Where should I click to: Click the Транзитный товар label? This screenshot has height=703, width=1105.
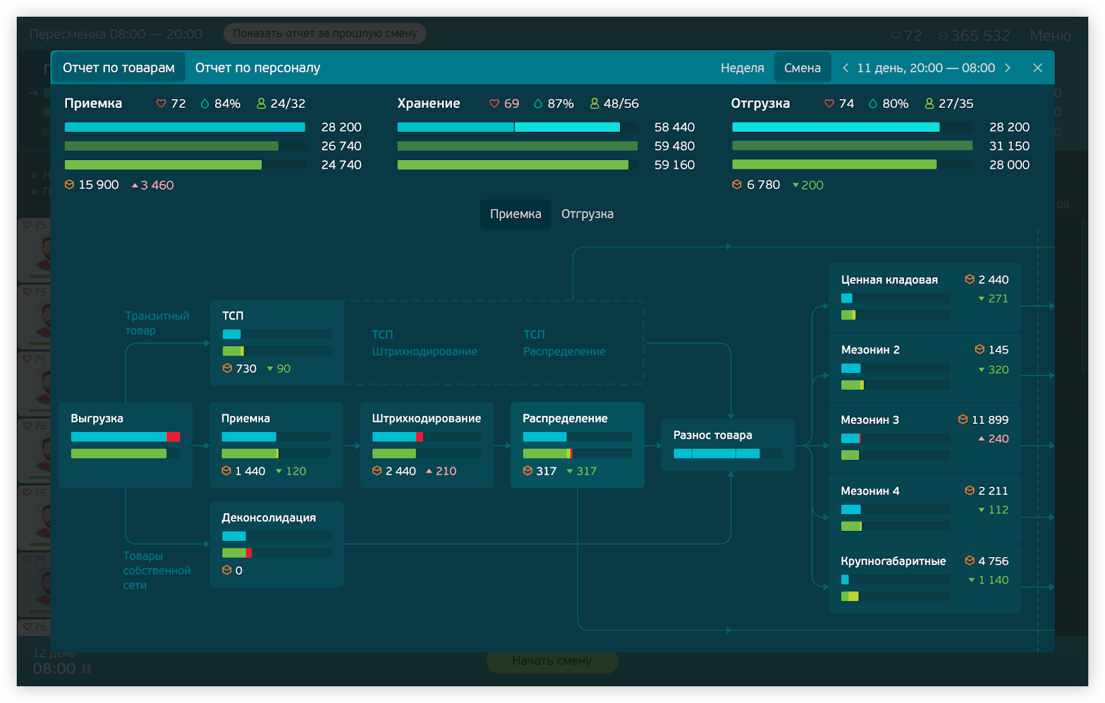pos(157,323)
